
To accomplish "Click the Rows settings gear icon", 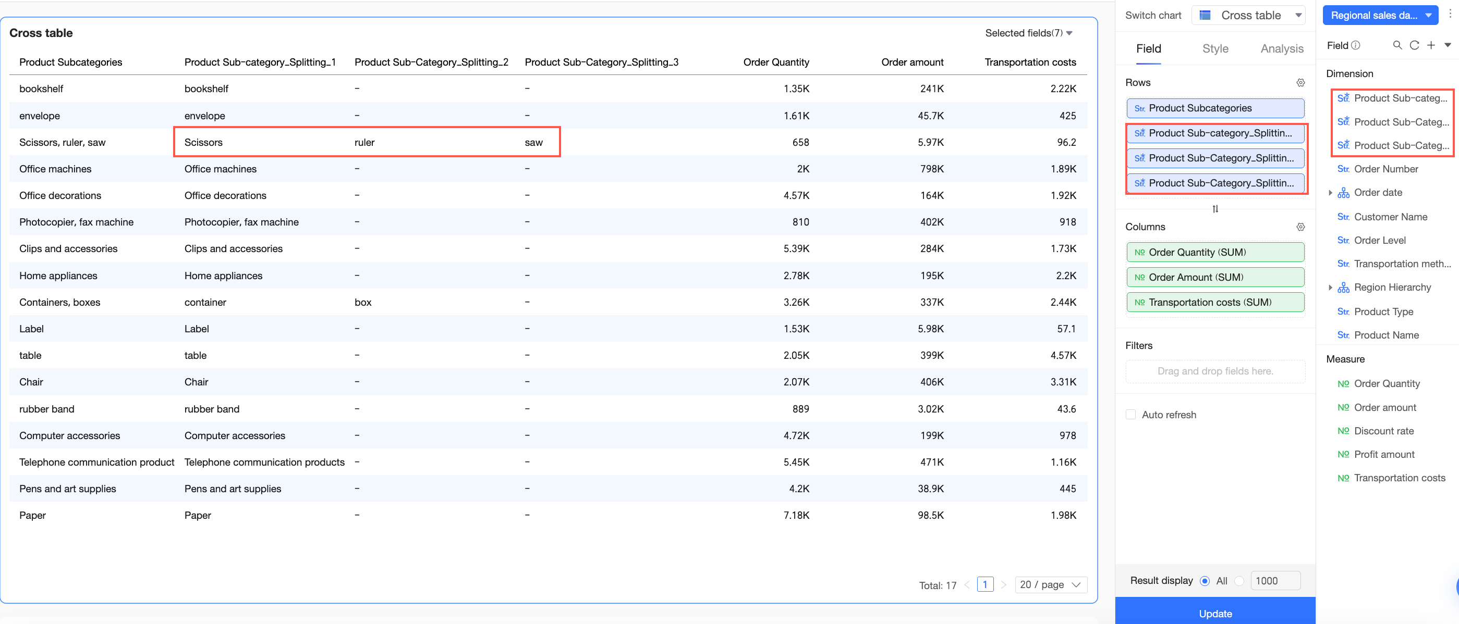I will tap(1300, 83).
